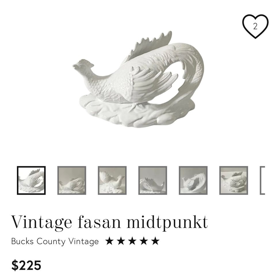Click the first rating star
The height and width of the screenshot is (276, 276).
tap(109, 241)
